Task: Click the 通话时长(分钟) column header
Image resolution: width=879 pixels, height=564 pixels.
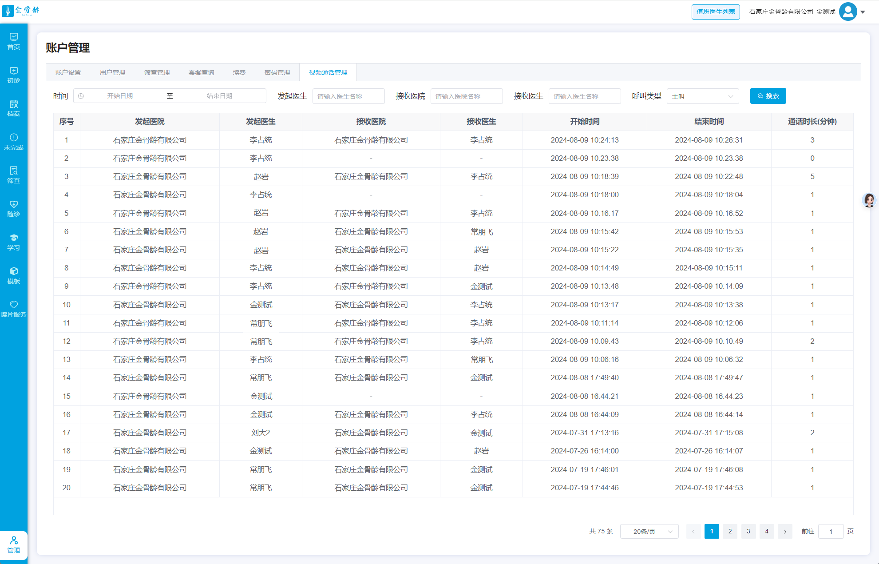Action: pyautogui.click(x=812, y=122)
